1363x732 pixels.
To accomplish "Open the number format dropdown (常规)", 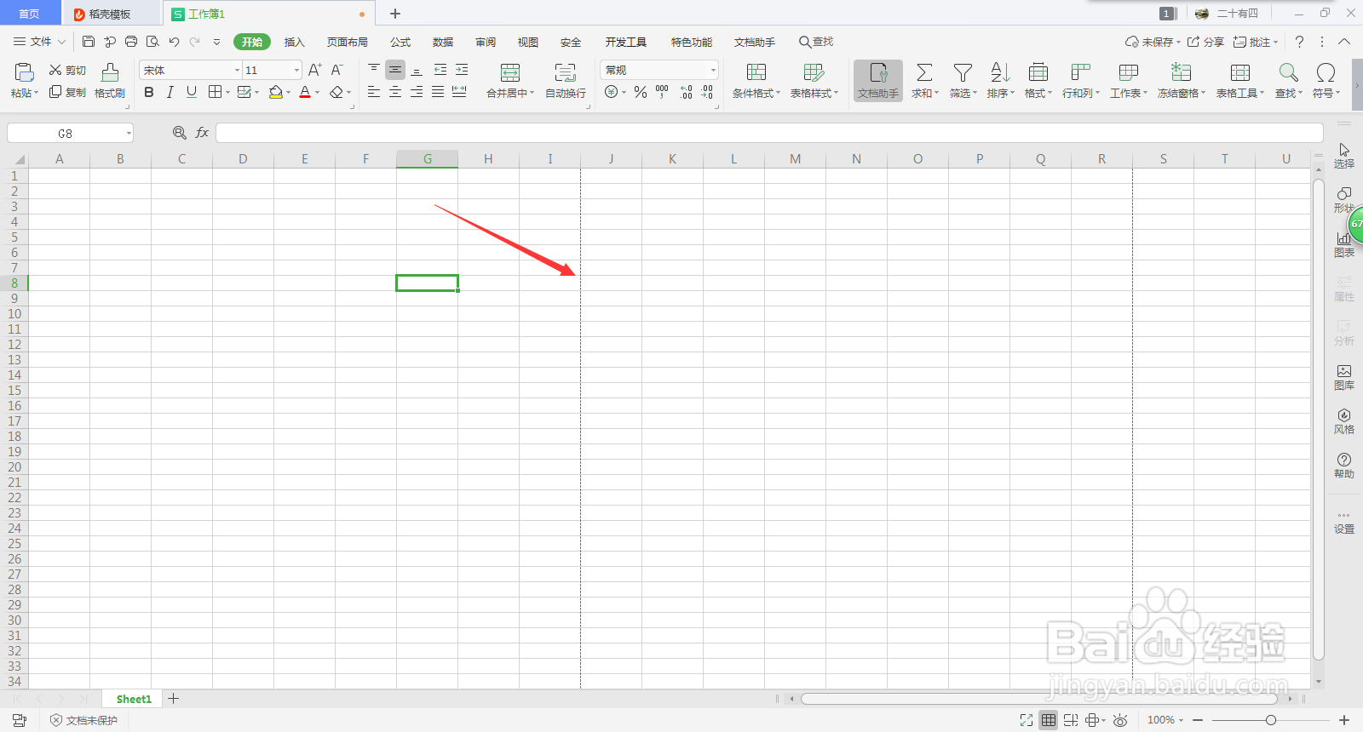I will click(x=713, y=71).
